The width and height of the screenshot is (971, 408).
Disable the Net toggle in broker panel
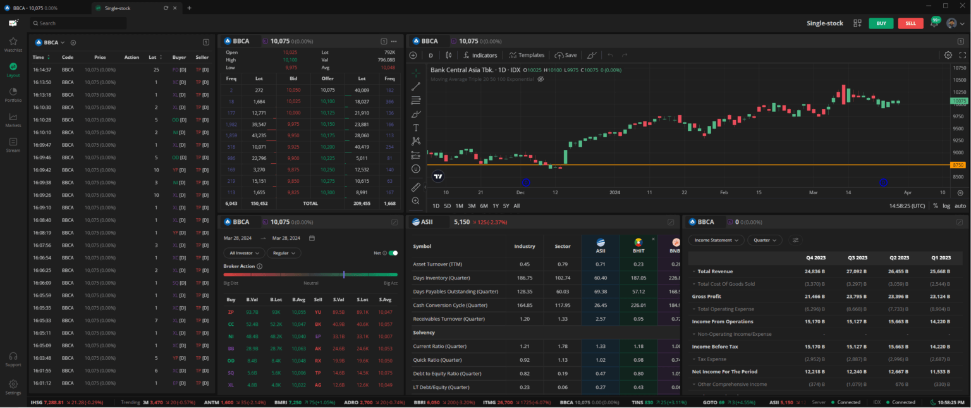[394, 253]
